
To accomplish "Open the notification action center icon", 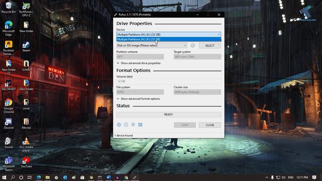I will click(314, 177).
